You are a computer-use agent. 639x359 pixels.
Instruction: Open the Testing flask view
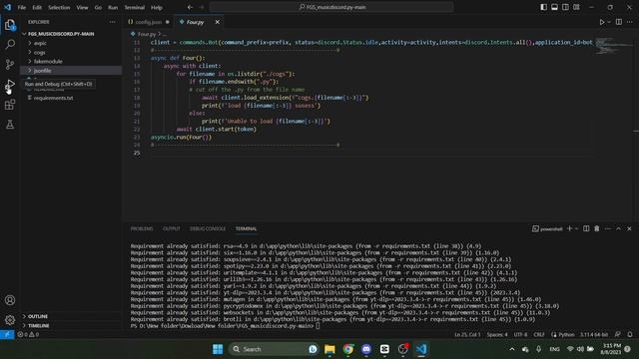pos(10,124)
